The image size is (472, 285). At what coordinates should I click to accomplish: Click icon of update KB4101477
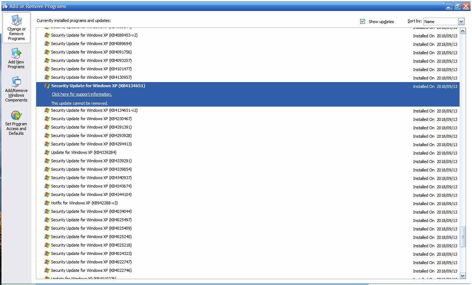pyautogui.click(x=47, y=69)
